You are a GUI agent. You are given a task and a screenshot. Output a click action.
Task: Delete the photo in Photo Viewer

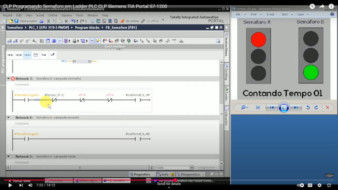click(327, 108)
